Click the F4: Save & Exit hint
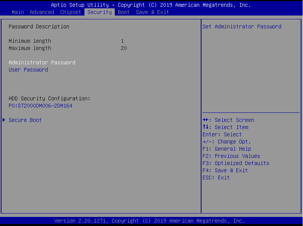303x226 pixels. [225, 170]
